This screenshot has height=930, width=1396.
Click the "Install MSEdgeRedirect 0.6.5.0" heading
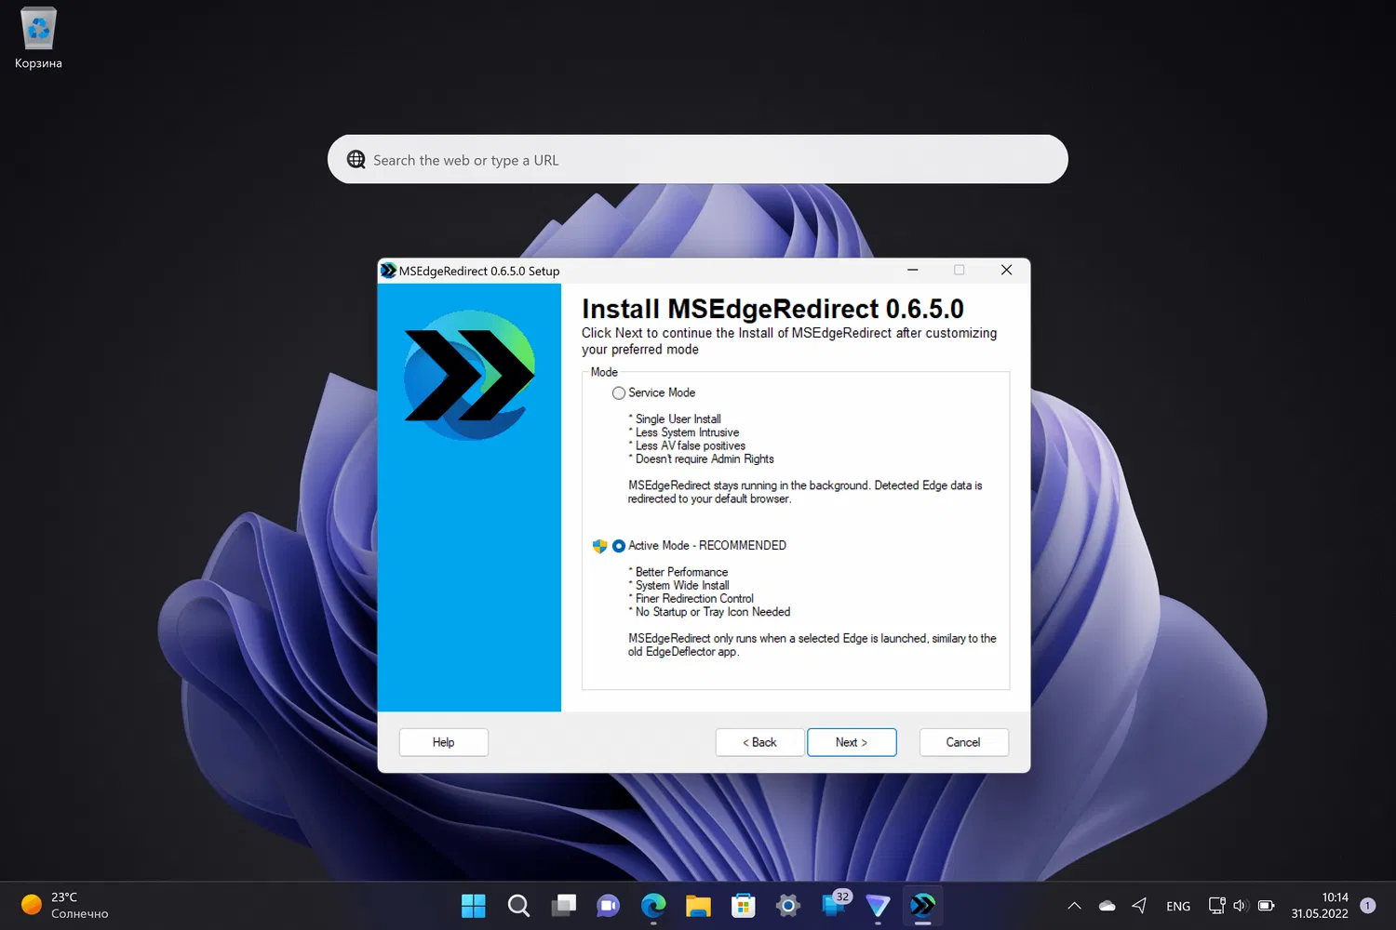(x=772, y=309)
